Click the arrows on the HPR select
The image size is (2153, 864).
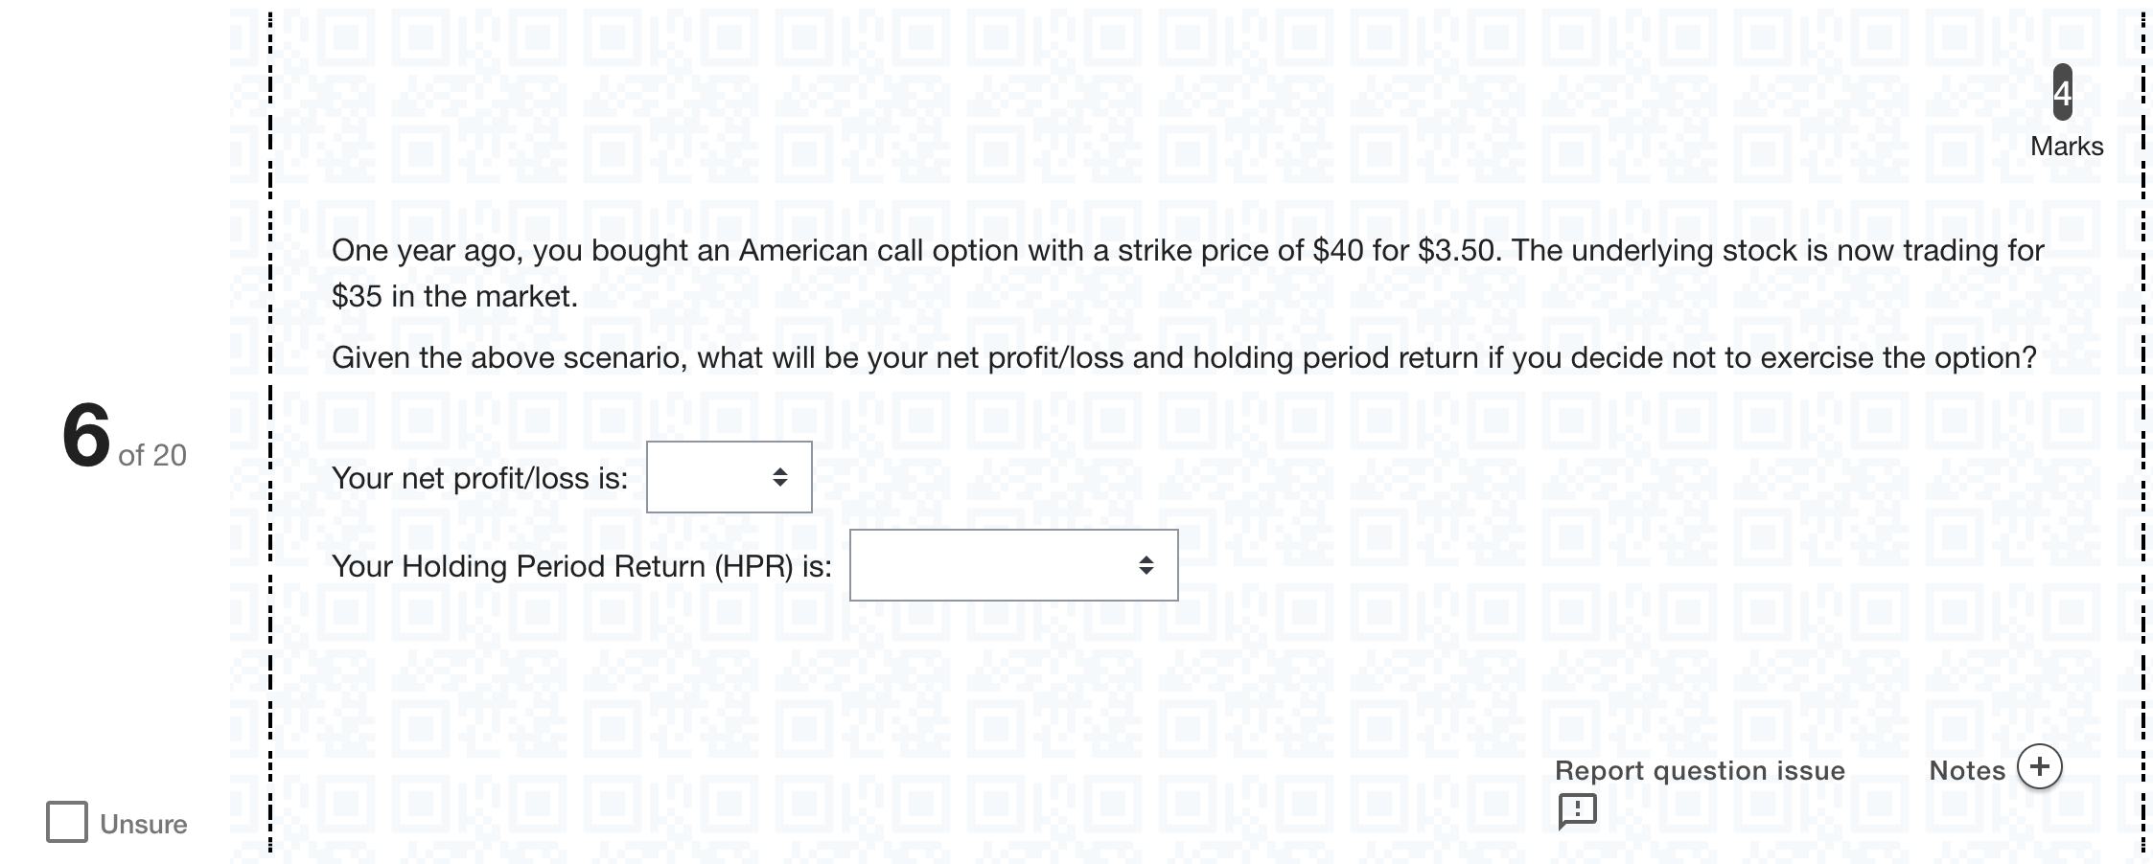pos(1146,565)
